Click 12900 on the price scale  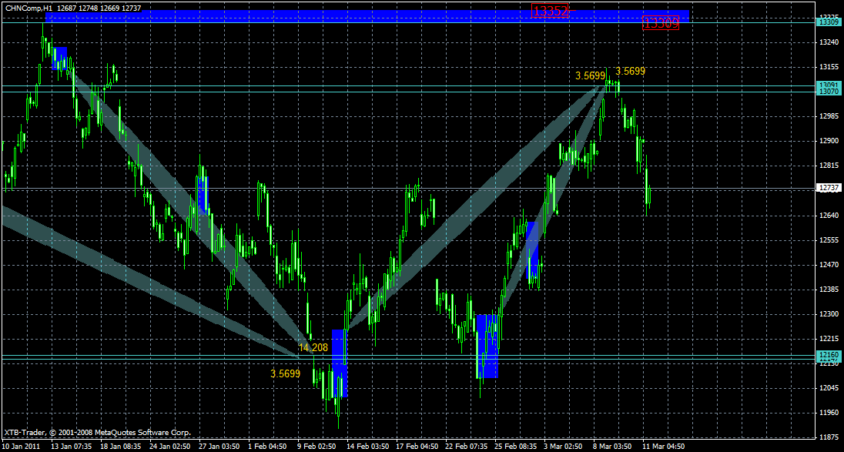(x=827, y=141)
